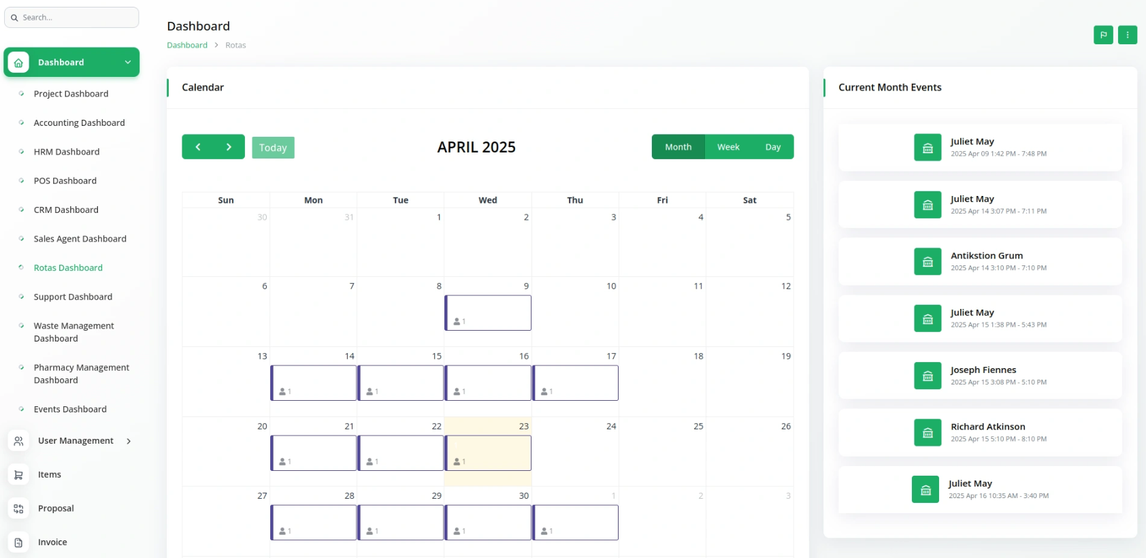Image resolution: width=1146 pixels, height=558 pixels.
Task: Open the rota event on April 14
Action: pyautogui.click(x=314, y=383)
